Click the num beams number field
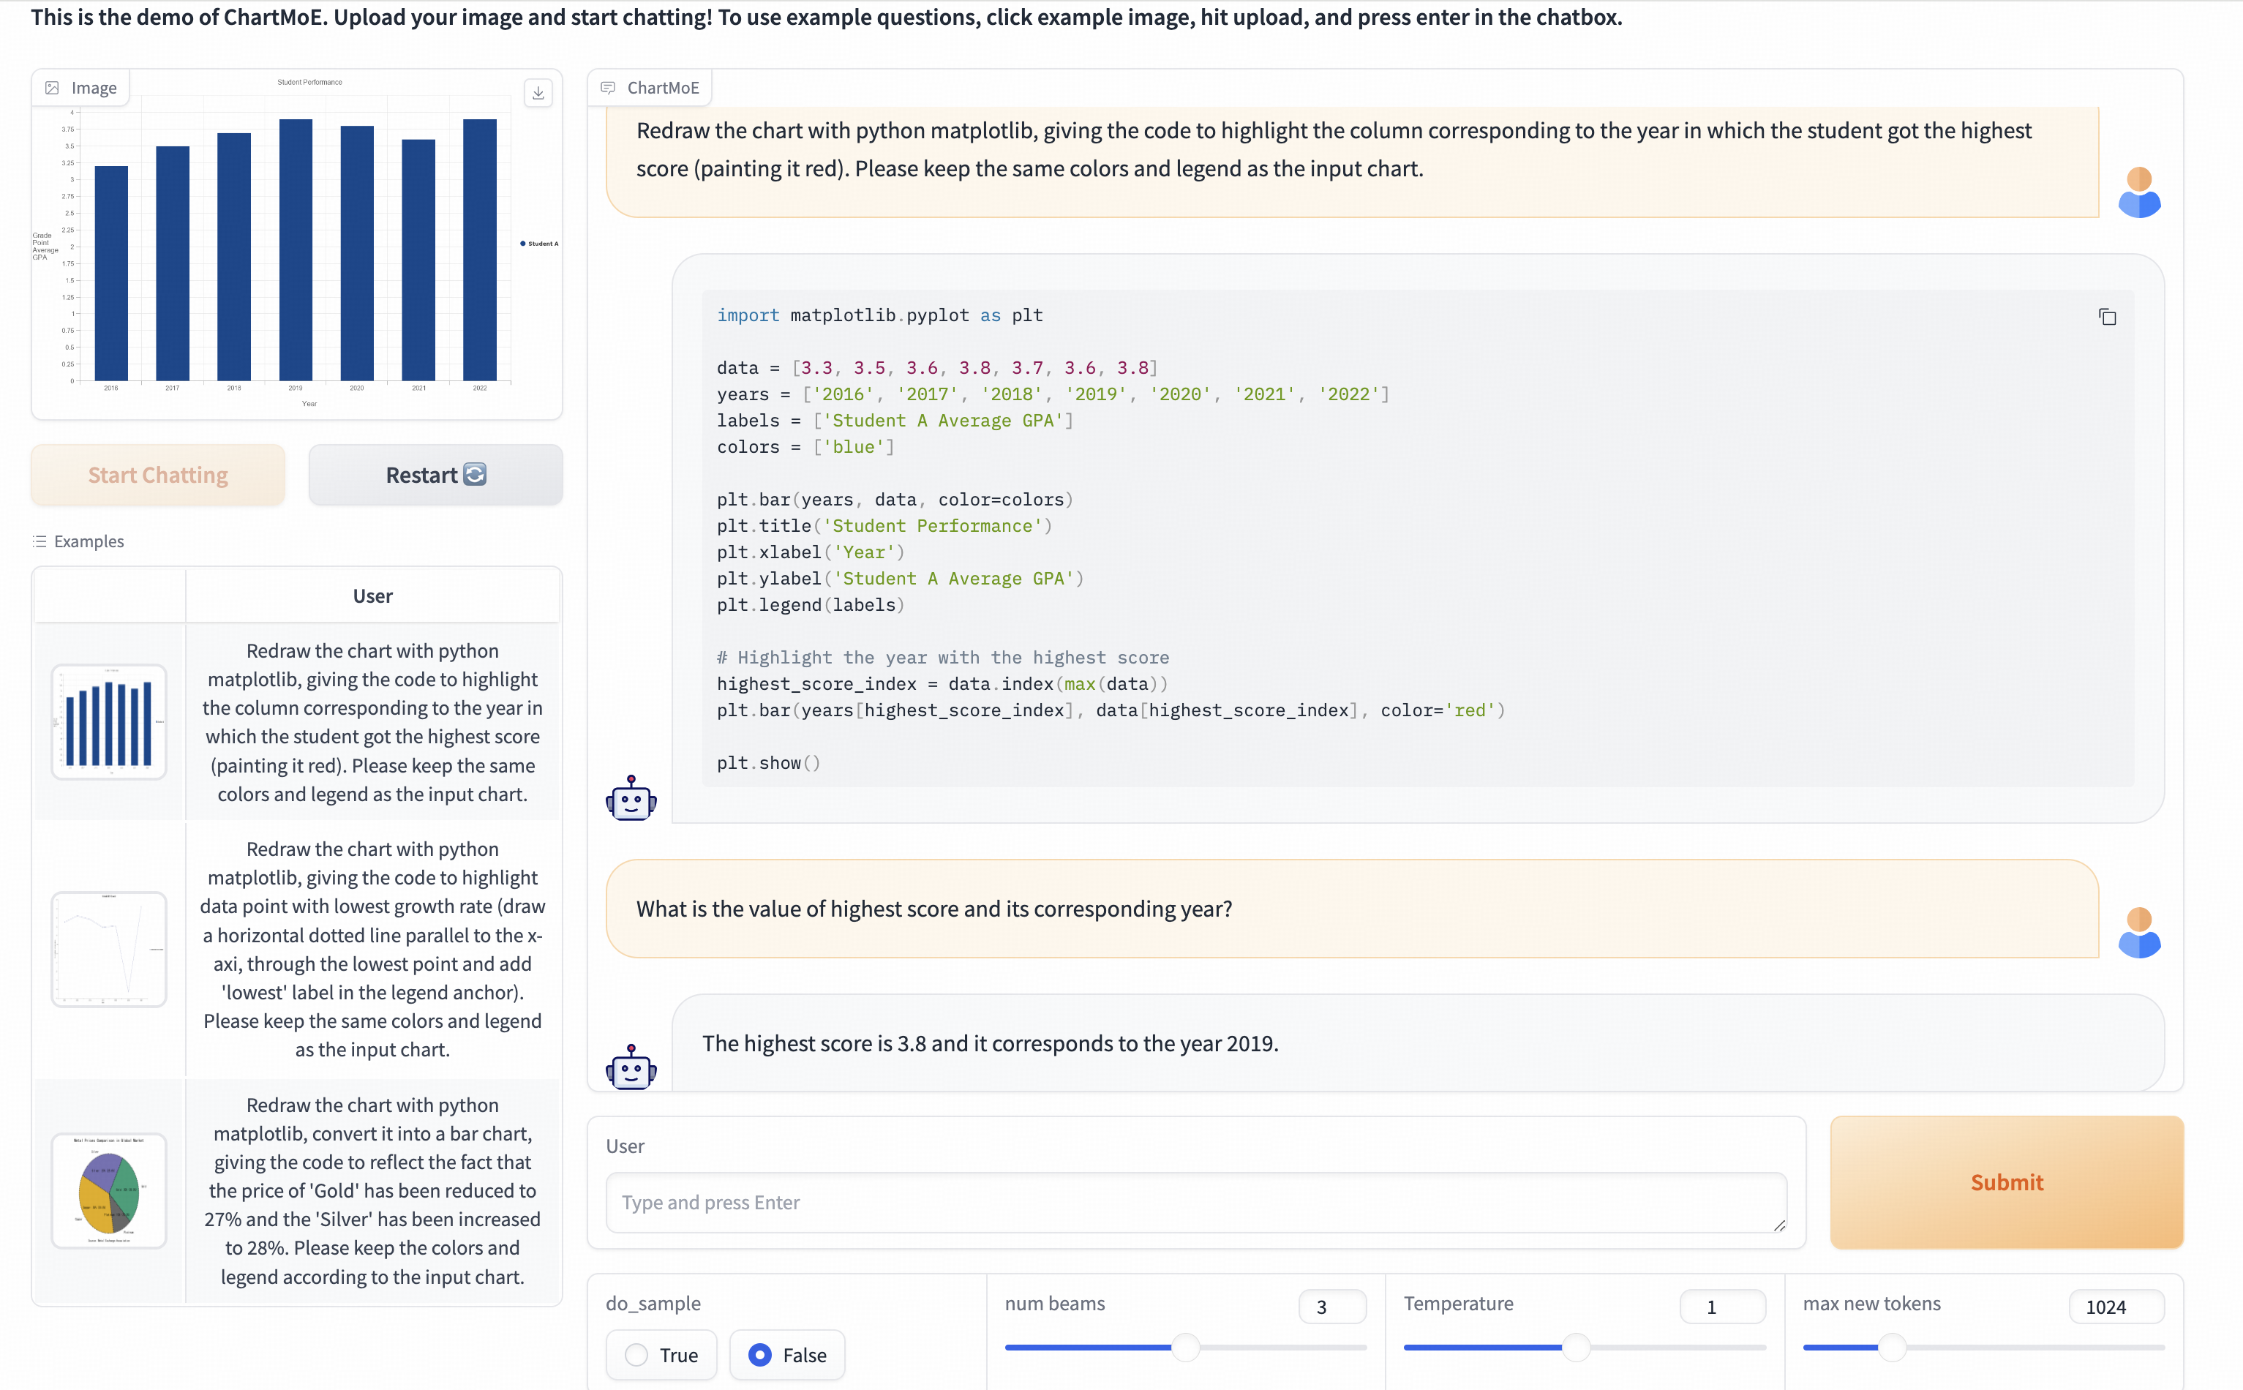Screen dimensions: 2243x1390 [x=1332, y=1307]
